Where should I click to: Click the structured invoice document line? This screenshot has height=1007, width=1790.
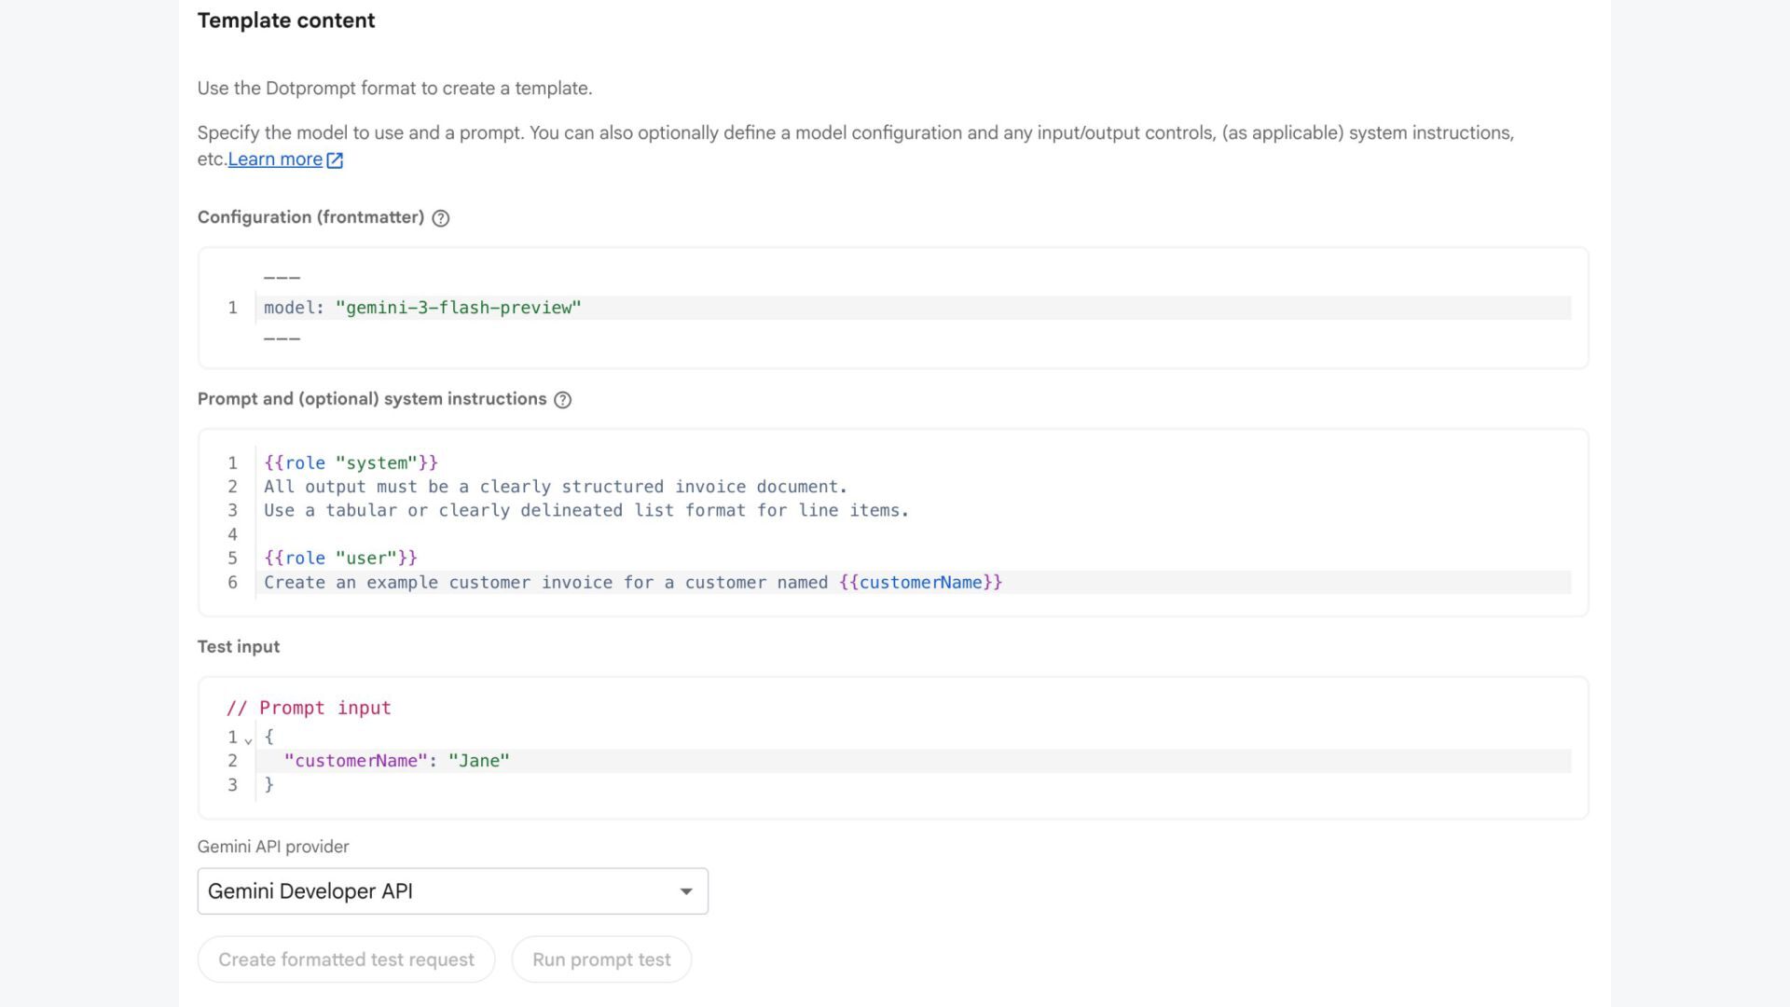coord(555,487)
